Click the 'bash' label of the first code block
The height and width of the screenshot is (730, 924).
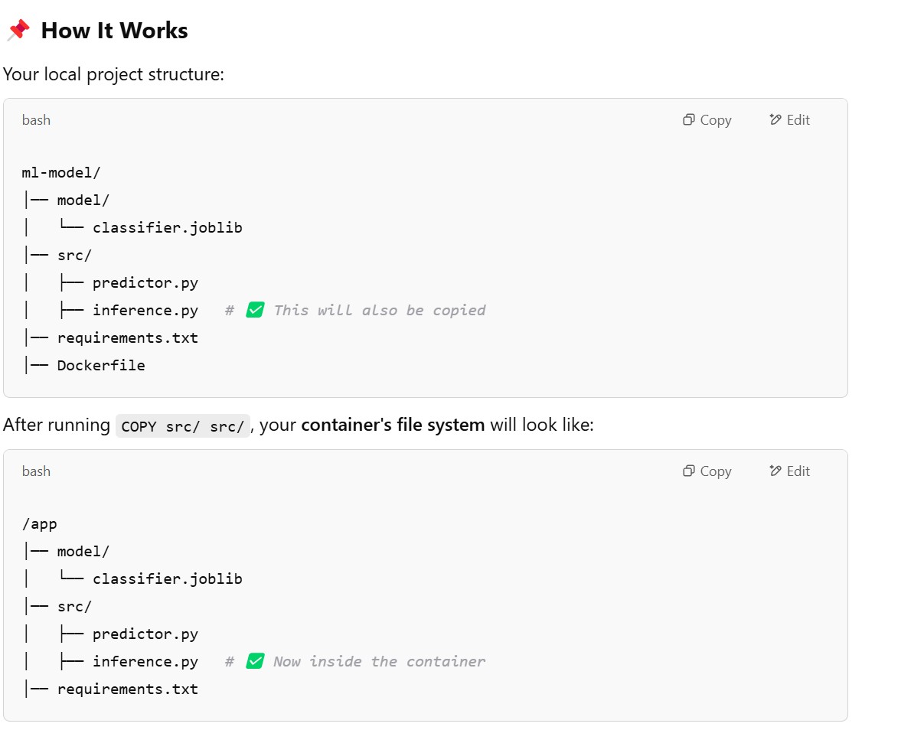pyautogui.click(x=36, y=120)
